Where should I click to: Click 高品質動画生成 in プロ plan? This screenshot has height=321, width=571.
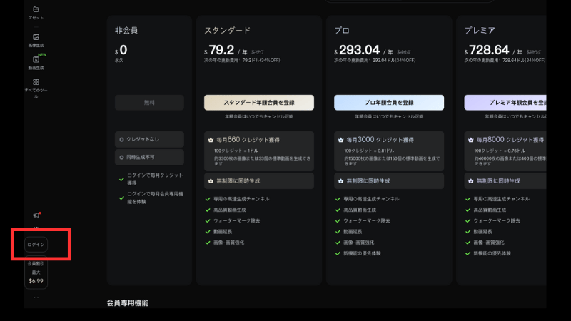pos(360,210)
